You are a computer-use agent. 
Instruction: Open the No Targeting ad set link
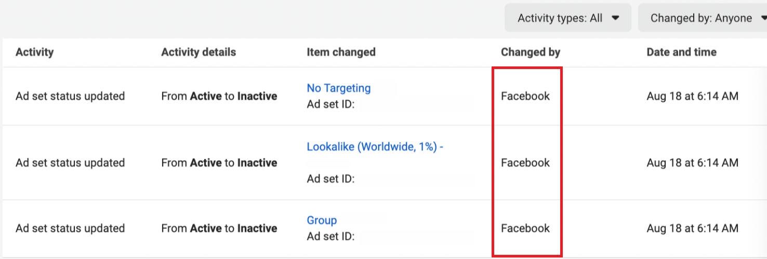(x=339, y=88)
